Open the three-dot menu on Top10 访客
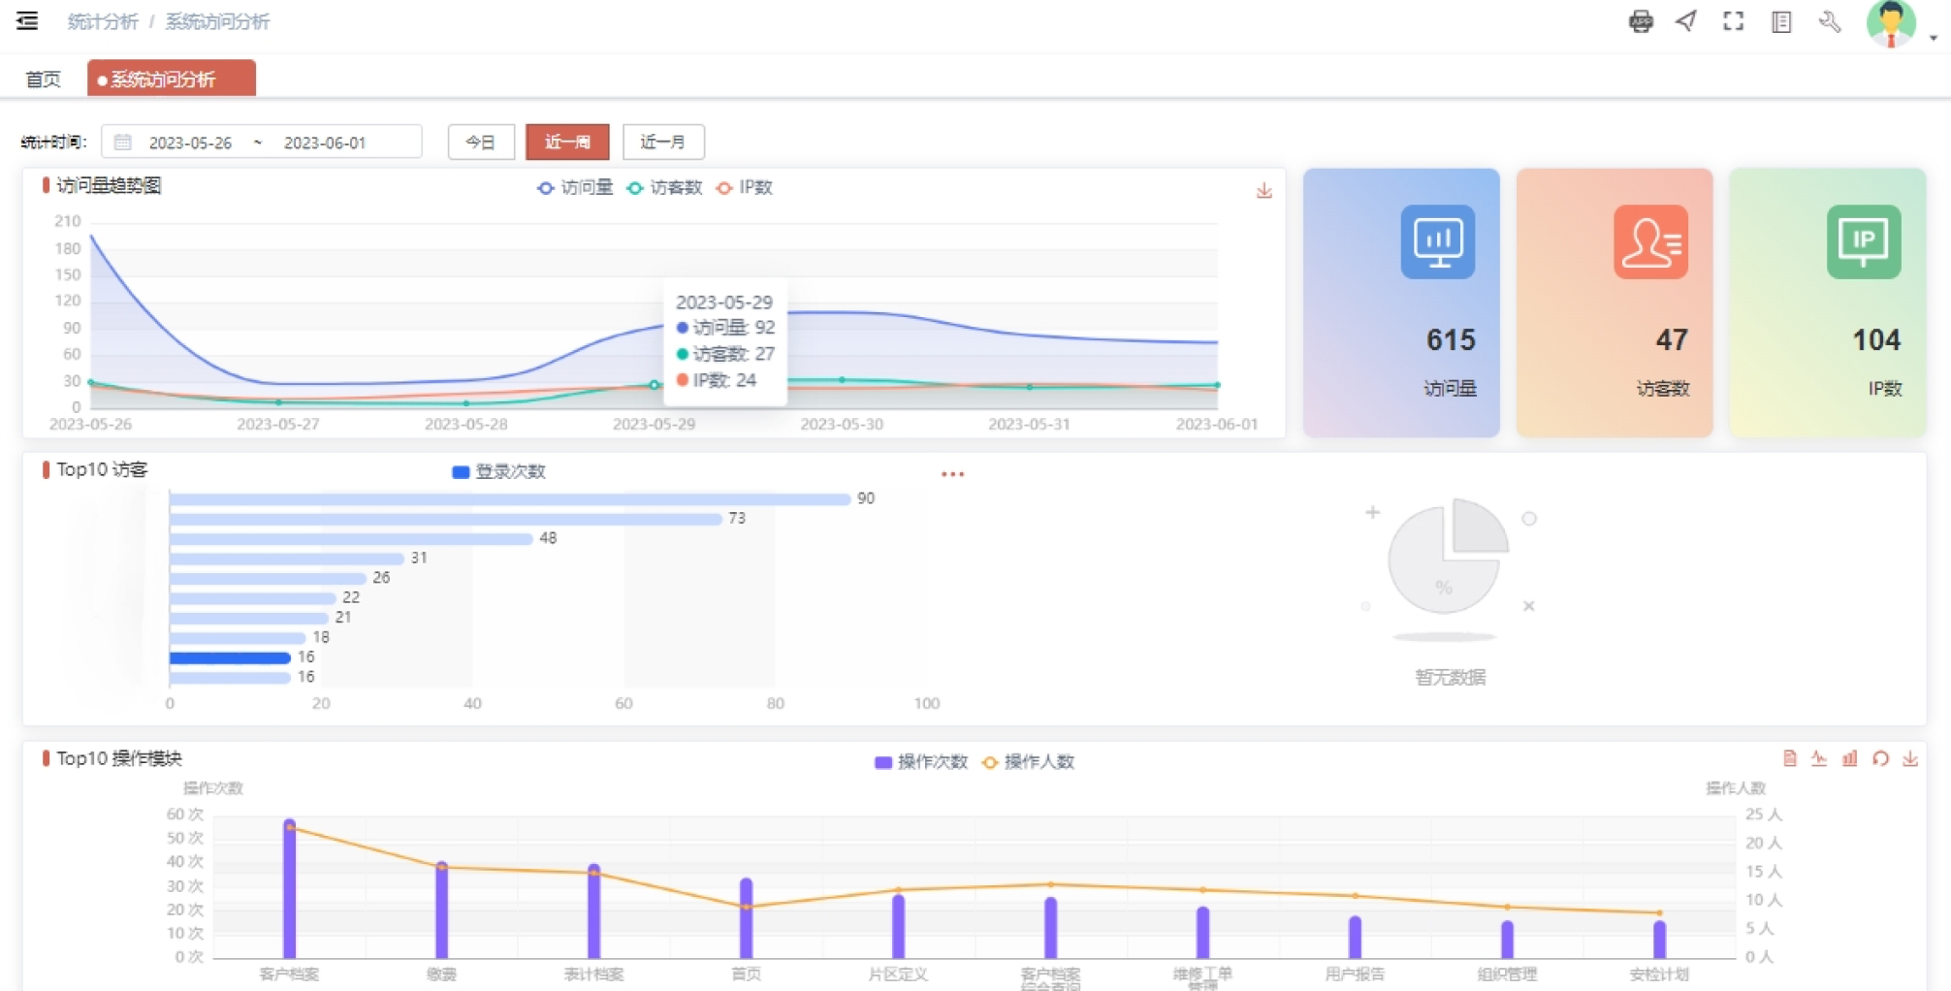Screen dimensions: 1951x991 click(x=952, y=474)
